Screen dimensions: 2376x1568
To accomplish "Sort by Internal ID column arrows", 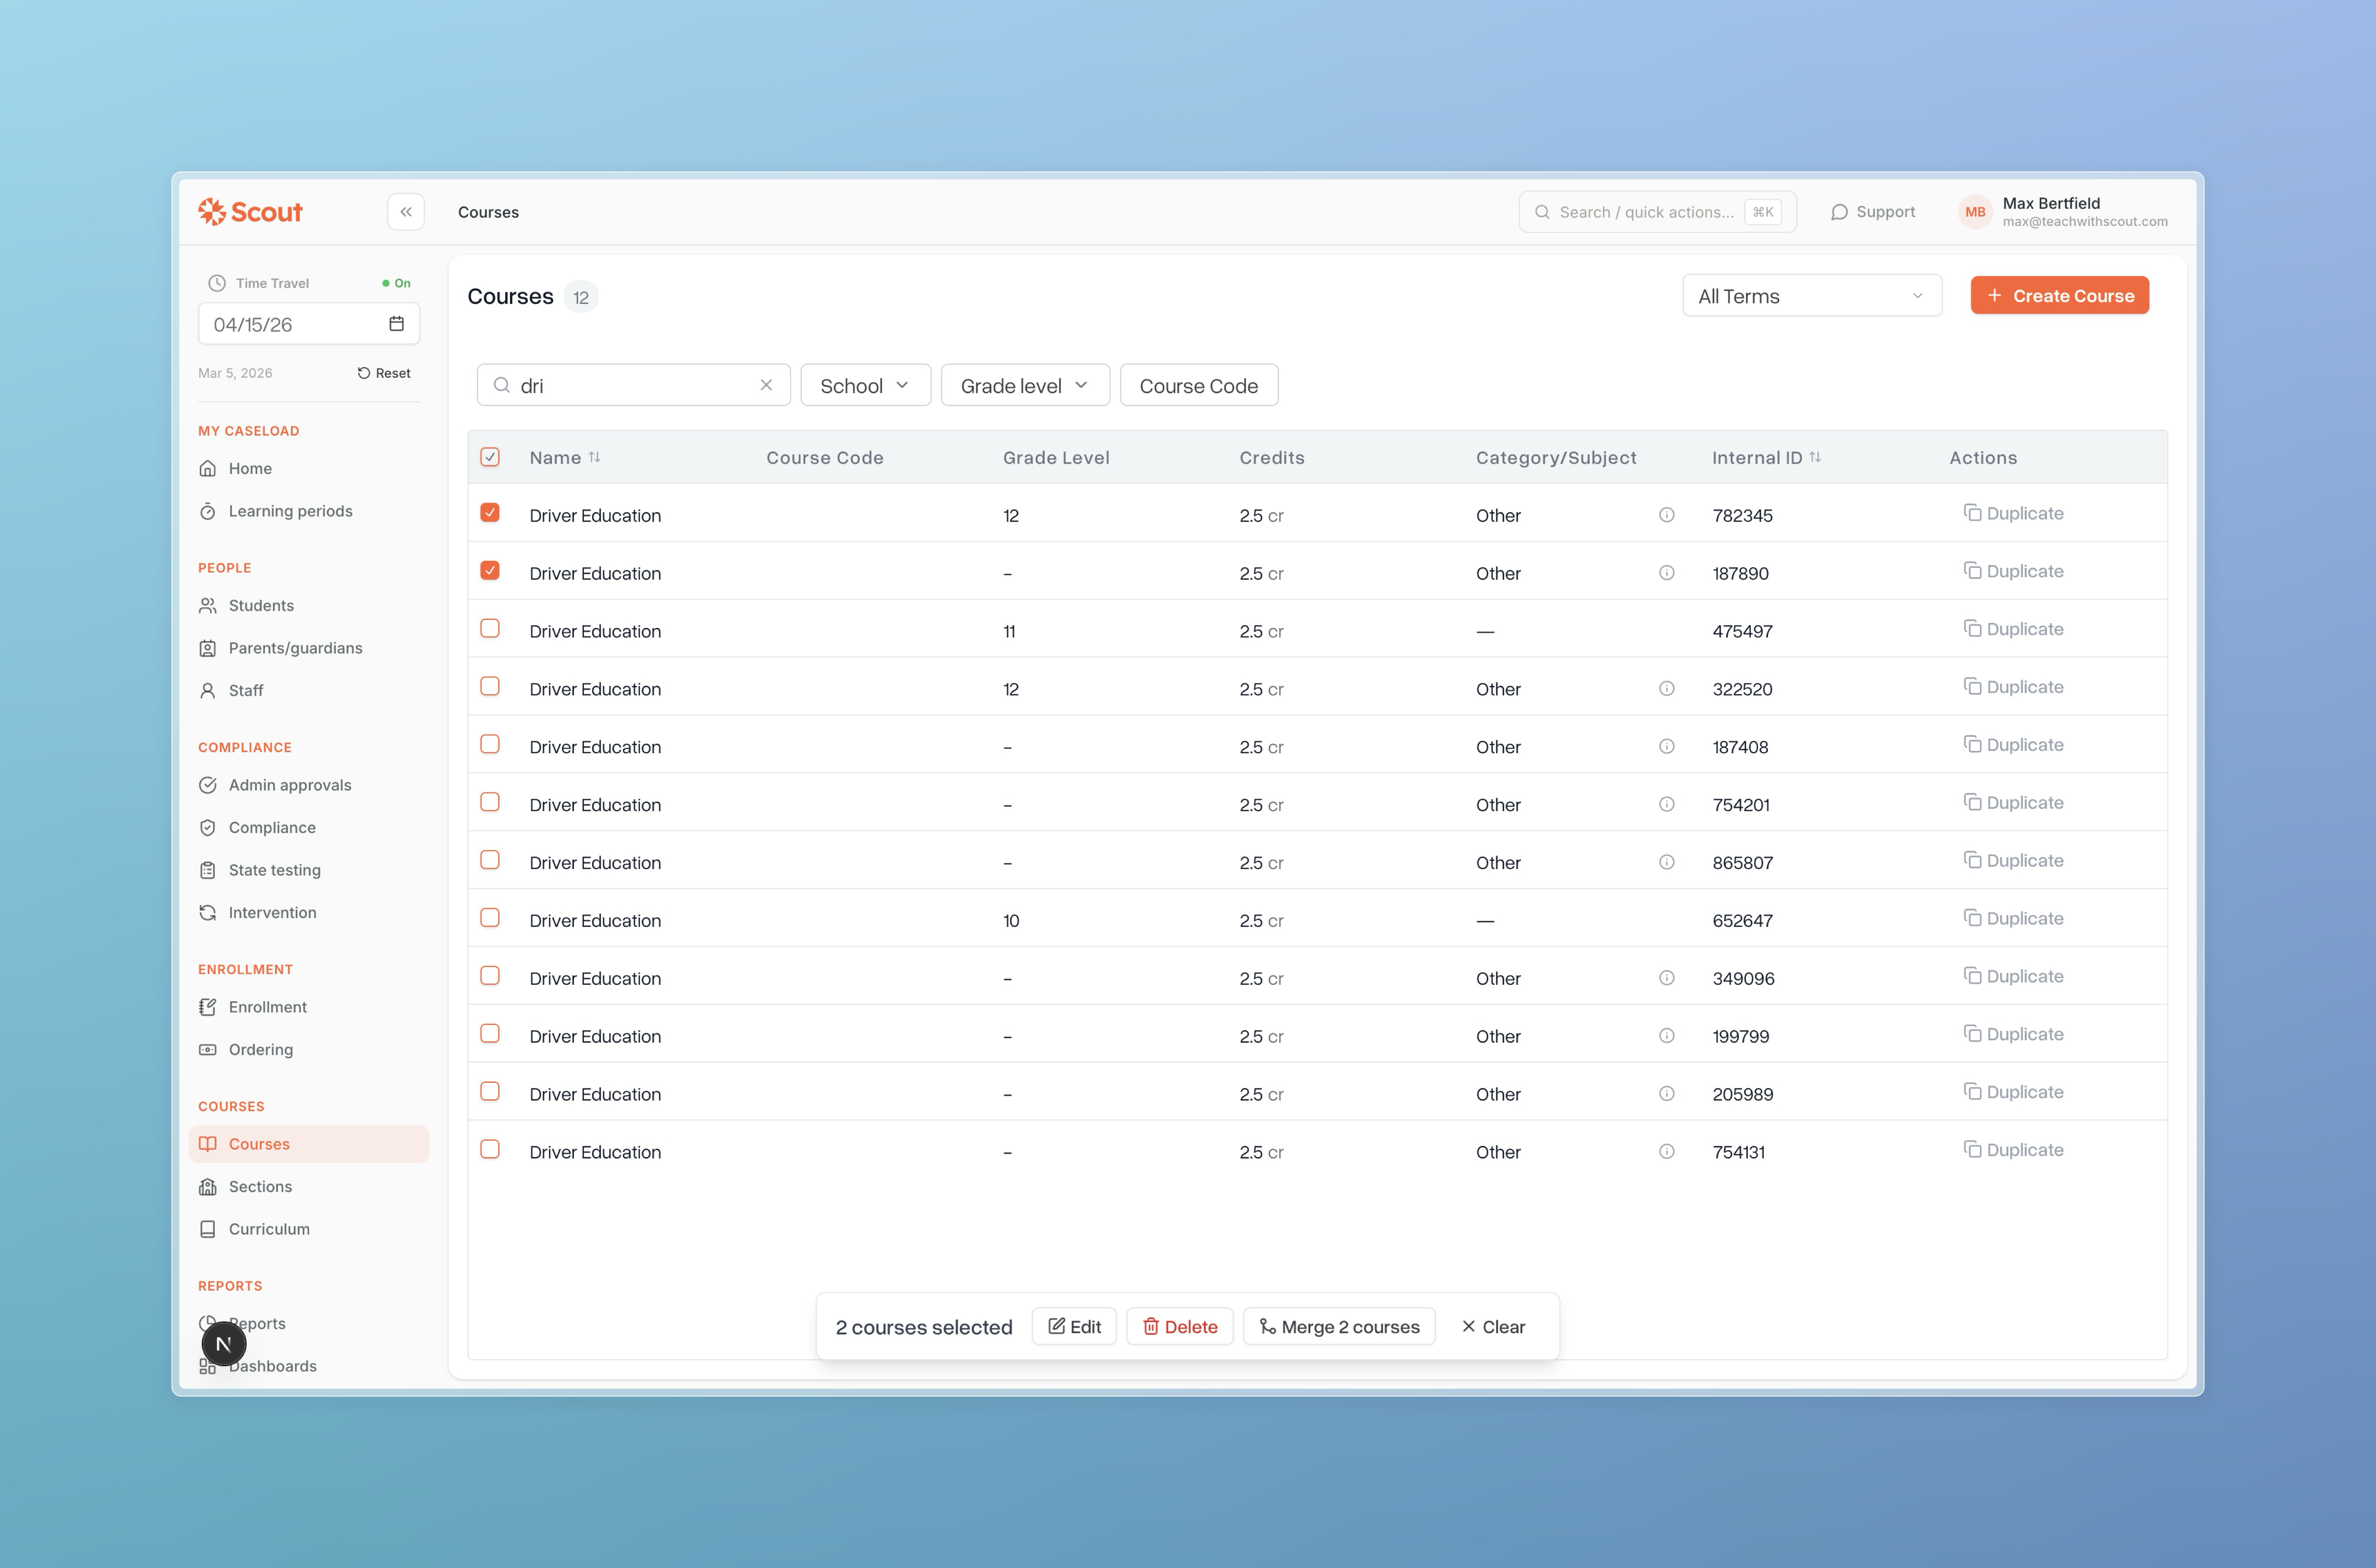I will [x=1815, y=457].
